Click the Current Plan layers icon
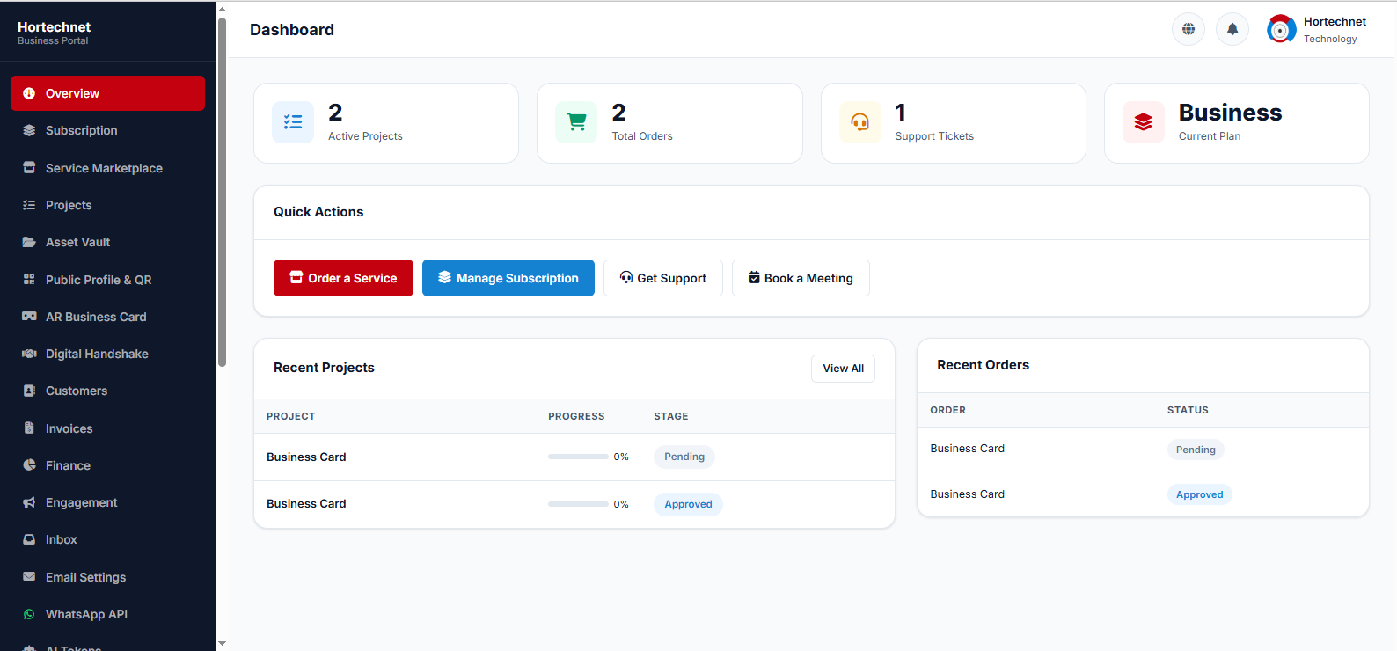Viewport: 1397px width, 651px height. coord(1144,122)
